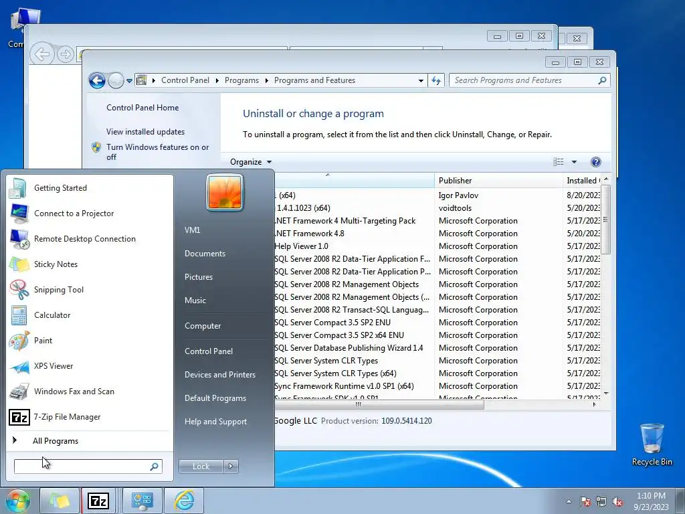Screen dimensions: 685x514
Task: Select SQL Server Database Publishing Wizard 1.4
Action: pyautogui.click(x=437, y=348)
